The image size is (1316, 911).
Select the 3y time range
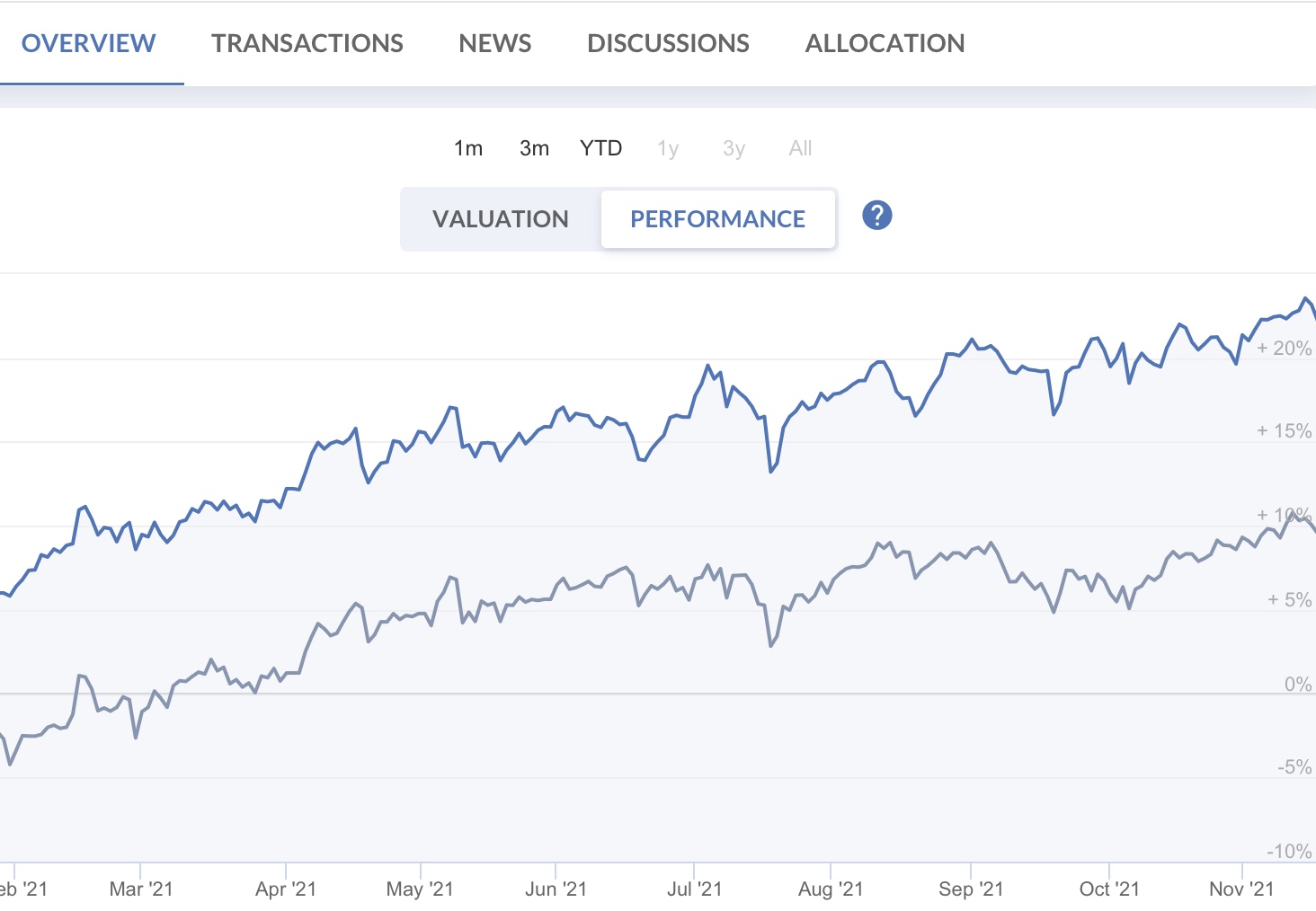[734, 148]
